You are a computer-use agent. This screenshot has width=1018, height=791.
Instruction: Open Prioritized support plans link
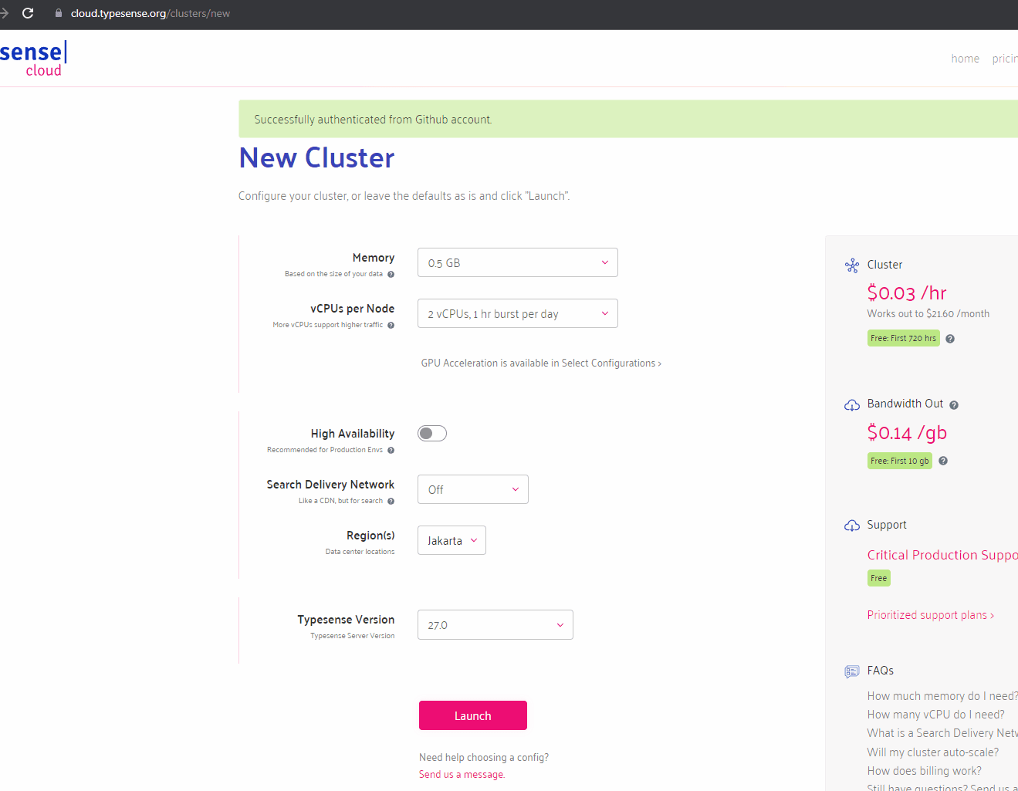coord(930,615)
